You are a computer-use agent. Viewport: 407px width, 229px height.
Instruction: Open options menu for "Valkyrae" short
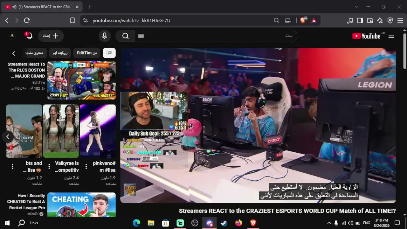pos(49,166)
